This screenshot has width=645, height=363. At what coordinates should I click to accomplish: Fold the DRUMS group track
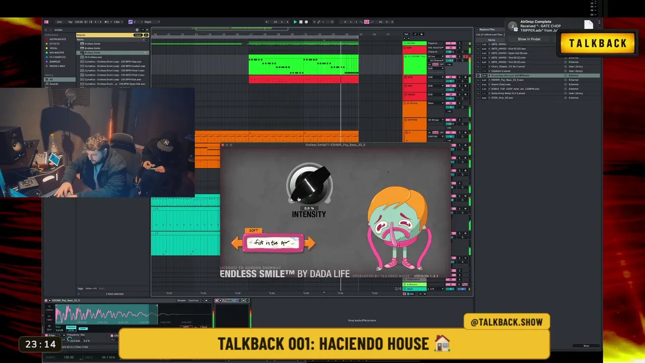405,43
